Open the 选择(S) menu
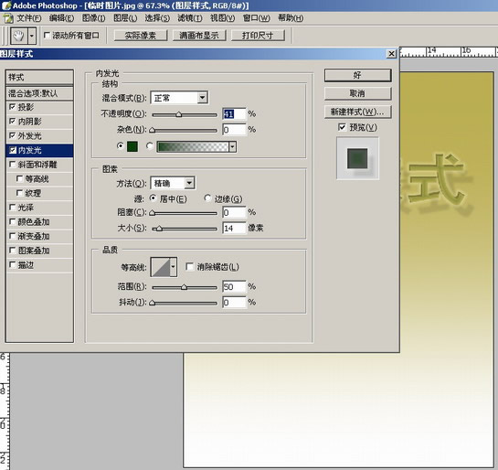 [157, 18]
